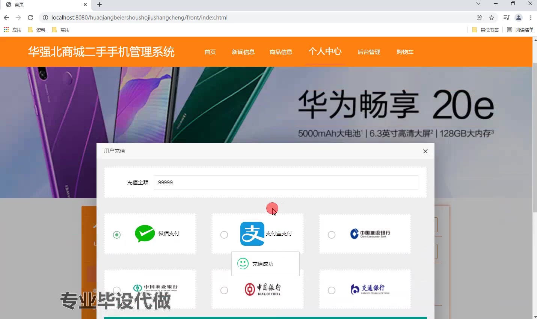Click the browser address bar URL
The height and width of the screenshot is (319, 537).
(x=139, y=18)
